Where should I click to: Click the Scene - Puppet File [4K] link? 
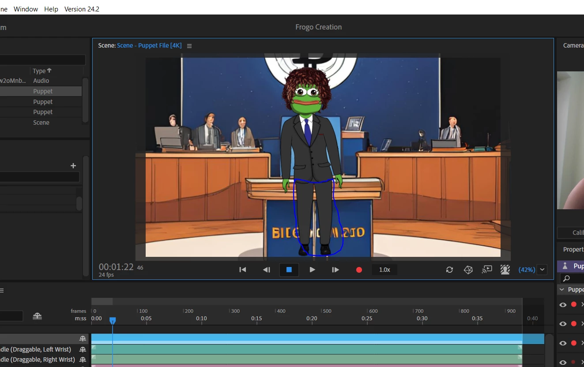[149, 45]
